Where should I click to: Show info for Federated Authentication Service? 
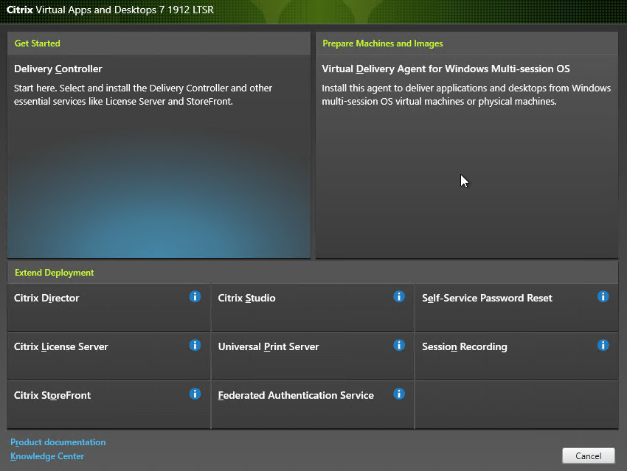[x=399, y=394]
